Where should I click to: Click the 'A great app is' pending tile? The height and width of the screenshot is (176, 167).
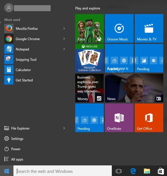click(x=119, y=58)
